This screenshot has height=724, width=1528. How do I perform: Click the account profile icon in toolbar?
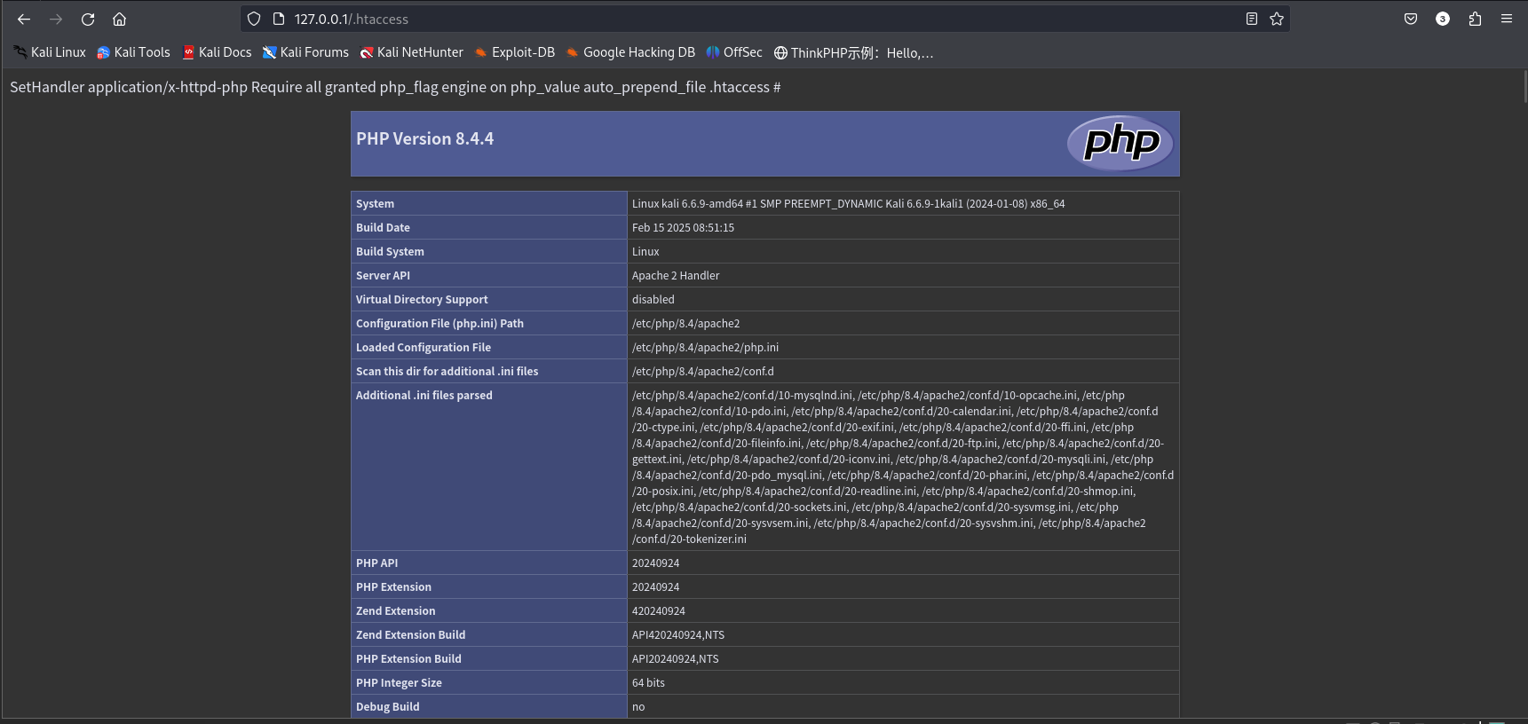click(x=1443, y=19)
